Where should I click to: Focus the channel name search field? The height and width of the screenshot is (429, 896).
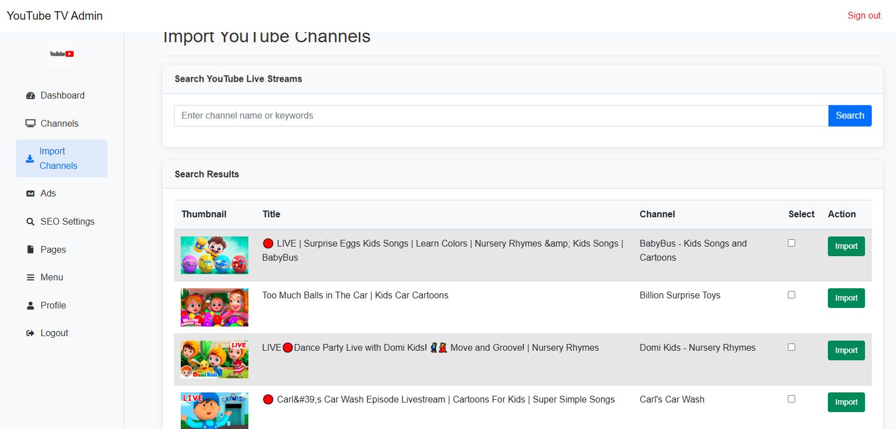point(501,116)
